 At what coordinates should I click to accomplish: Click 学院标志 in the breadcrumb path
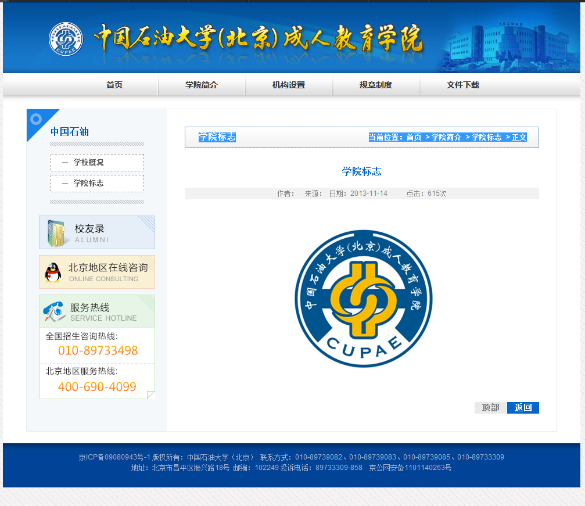486,137
